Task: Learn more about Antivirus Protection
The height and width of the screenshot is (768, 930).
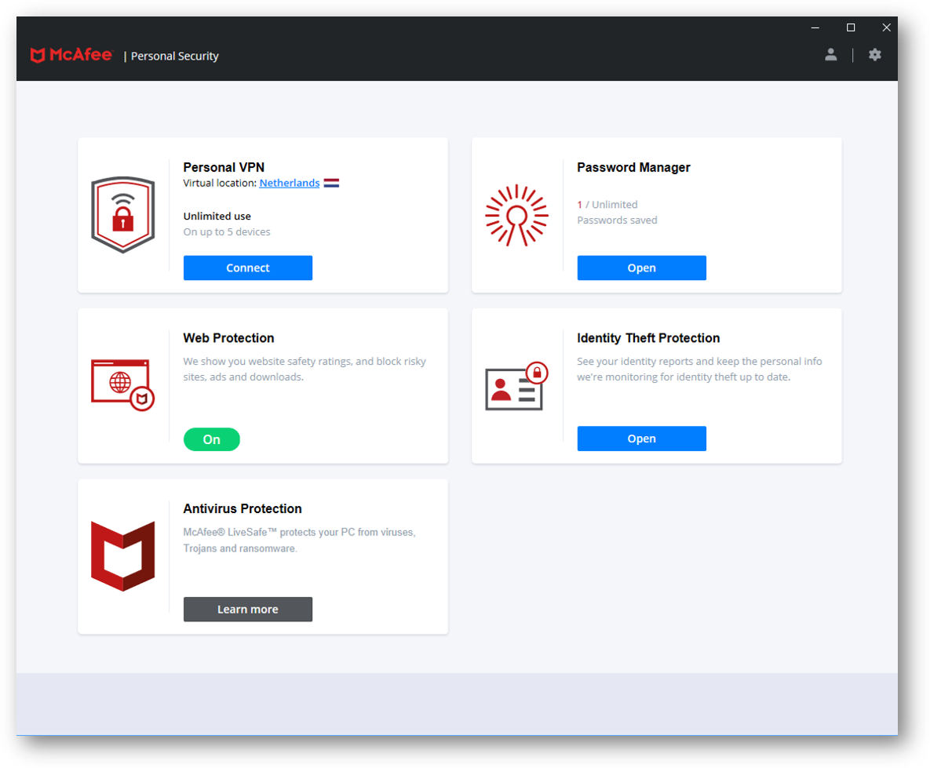Action: [x=247, y=610]
